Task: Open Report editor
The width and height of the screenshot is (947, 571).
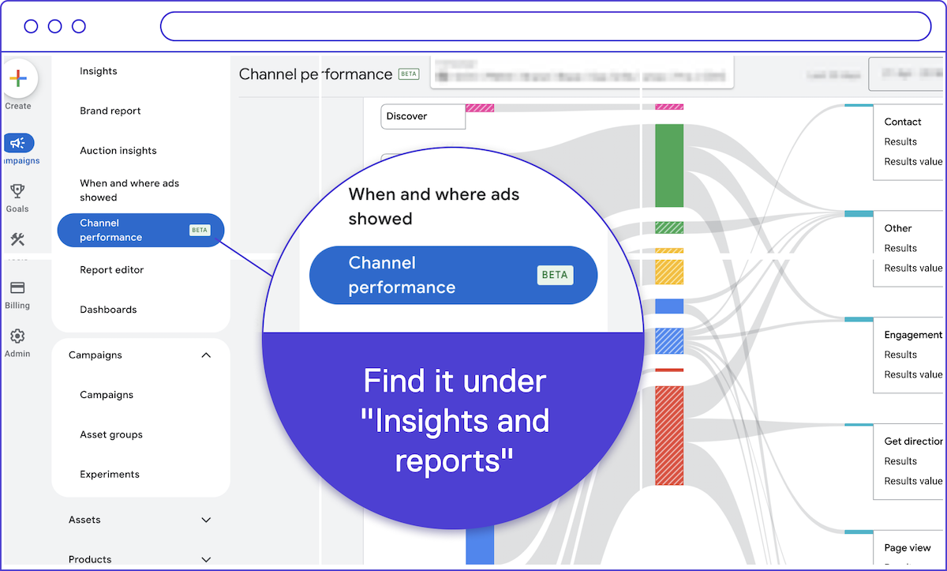Action: pyautogui.click(x=112, y=270)
